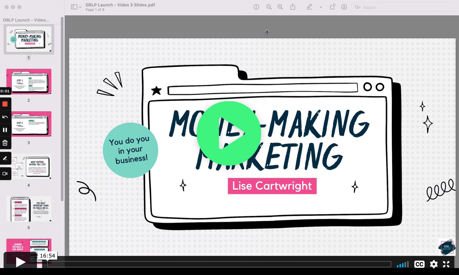Open the Share icon in Preview toolbar
This screenshot has width=459, height=275.
point(293,7)
